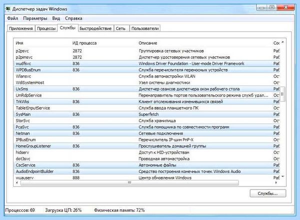Viewport: 300px width, 220px height.
Task: Click description 'Центр обновления Windows'
Action: coord(165,177)
